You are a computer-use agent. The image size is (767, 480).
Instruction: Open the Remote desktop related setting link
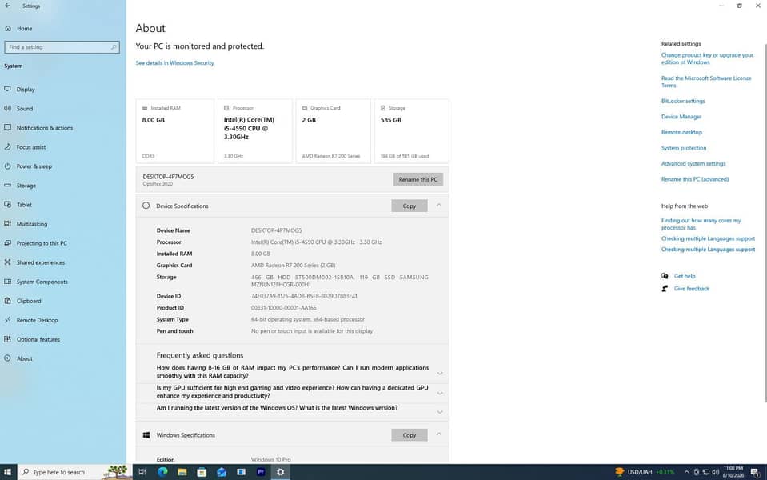(681, 133)
